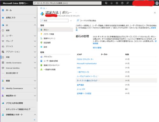Open the Cloud Shell/portal icon in header
The image size is (159, 122).
pos(106,3)
